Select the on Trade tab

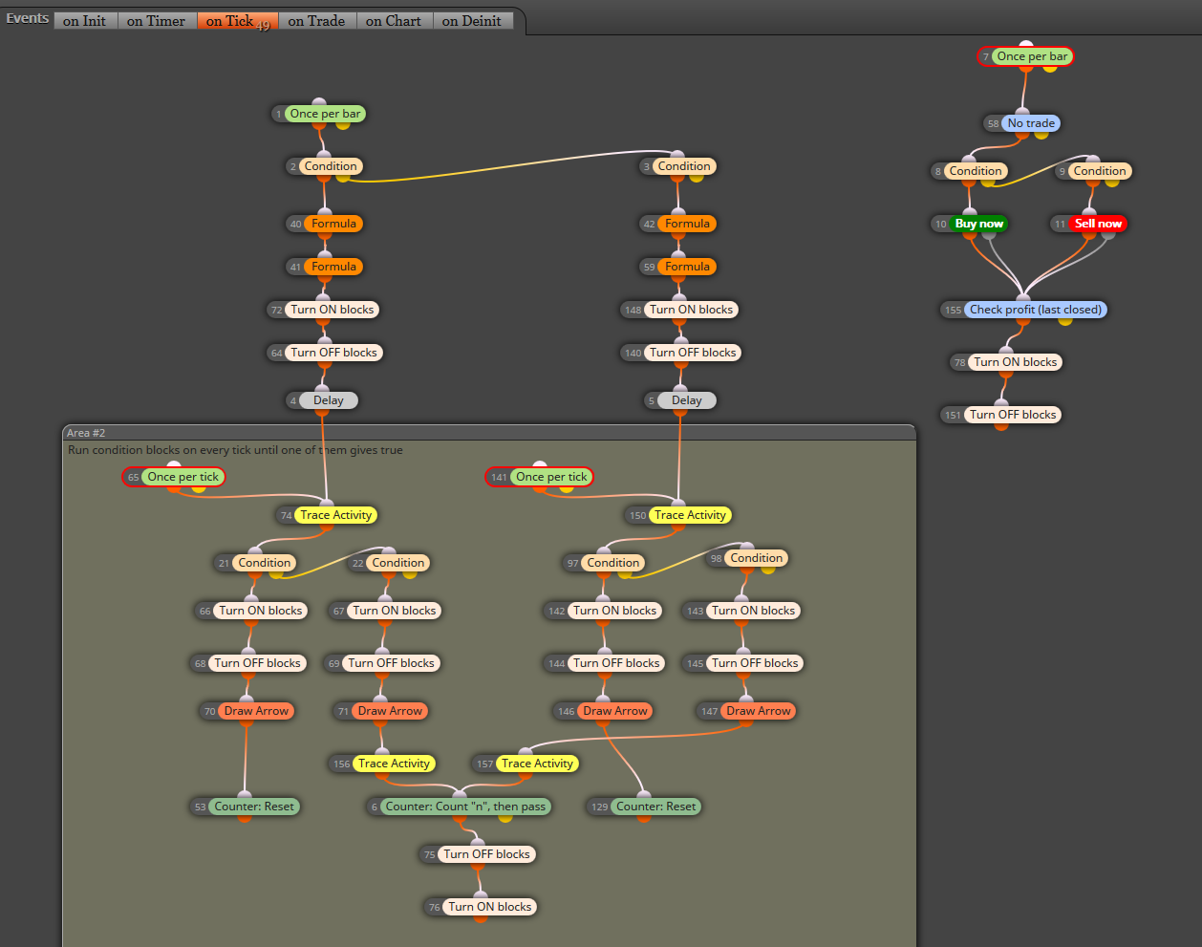(317, 21)
